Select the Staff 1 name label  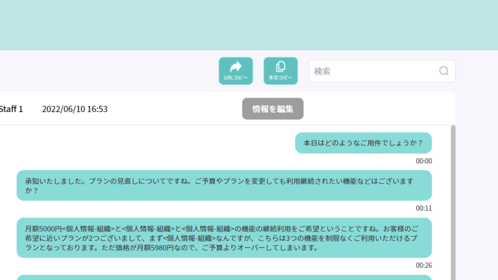pyautogui.click(x=11, y=109)
